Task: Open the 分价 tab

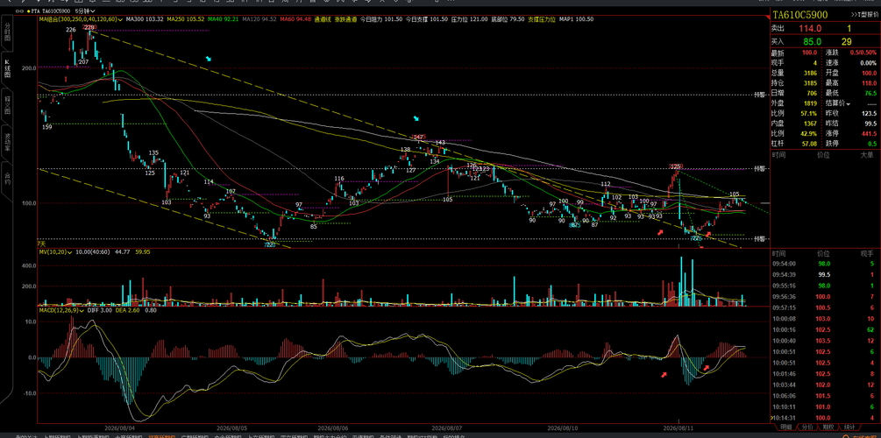Action: 806,427
